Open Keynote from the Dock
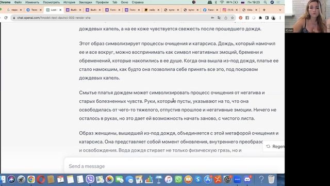This screenshot has height=186, width=330. (x=159, y=179)
